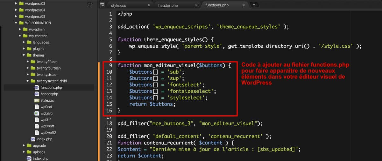Collapse the themes folder arrow

pyautogui.click(x=24, y=55)
